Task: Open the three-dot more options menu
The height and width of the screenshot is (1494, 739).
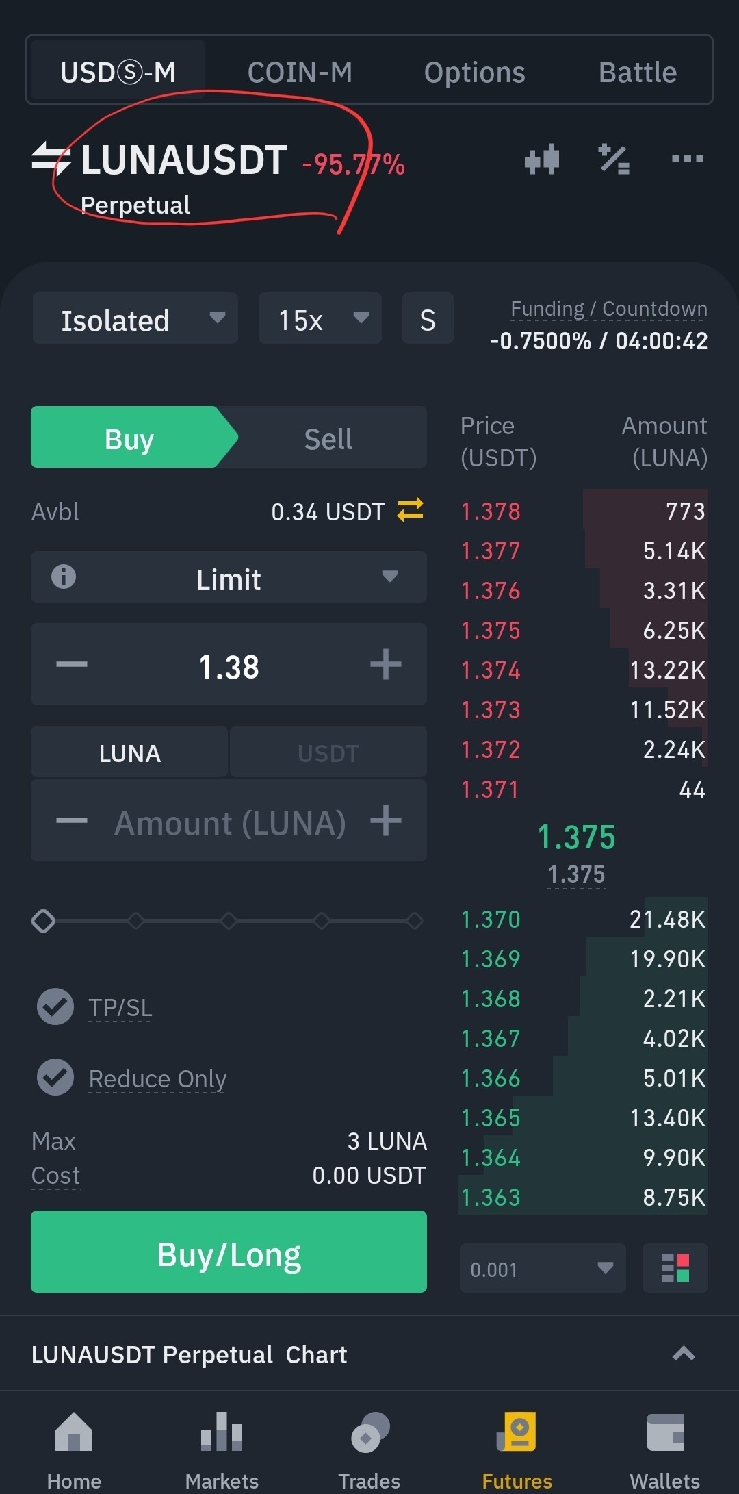Action: (x=687, y=160)
